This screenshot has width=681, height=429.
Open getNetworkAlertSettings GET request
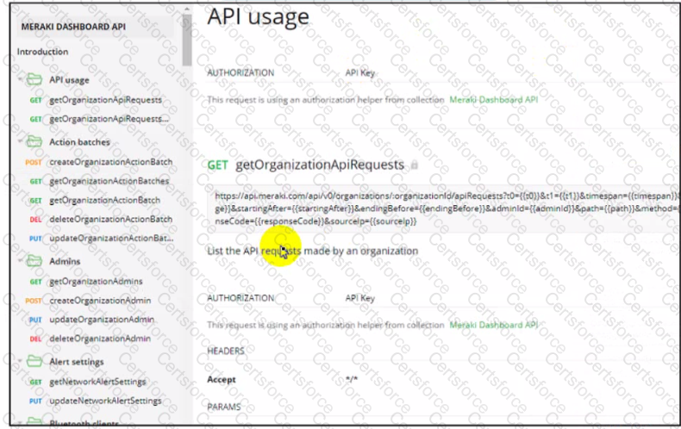[97, 382]
